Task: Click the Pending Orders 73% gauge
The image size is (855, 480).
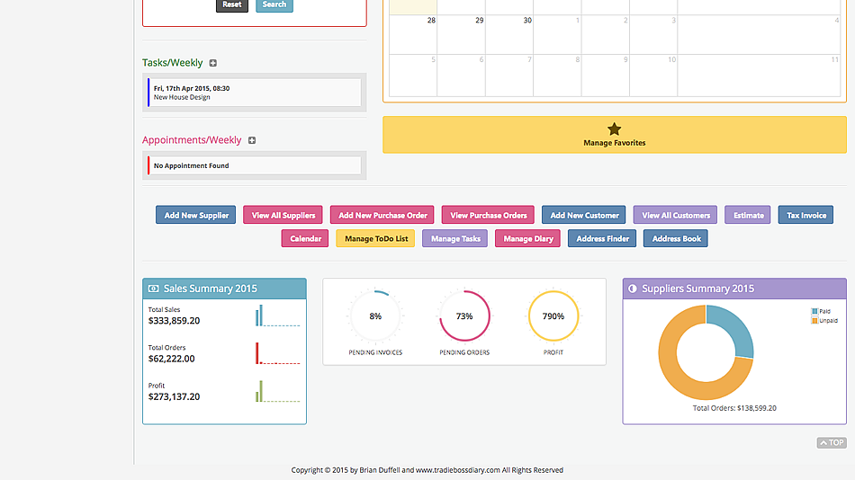Action: tap(464, 316)
